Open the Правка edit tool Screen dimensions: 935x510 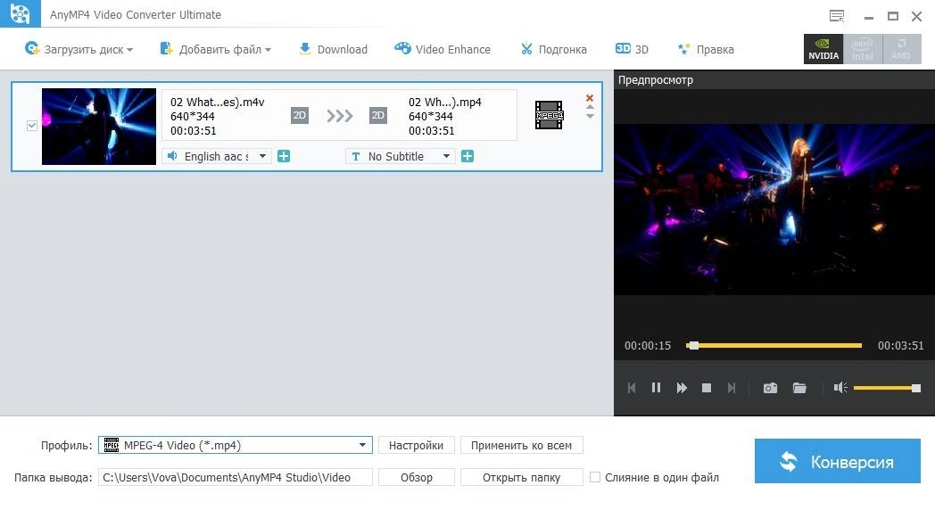point(706,49)
